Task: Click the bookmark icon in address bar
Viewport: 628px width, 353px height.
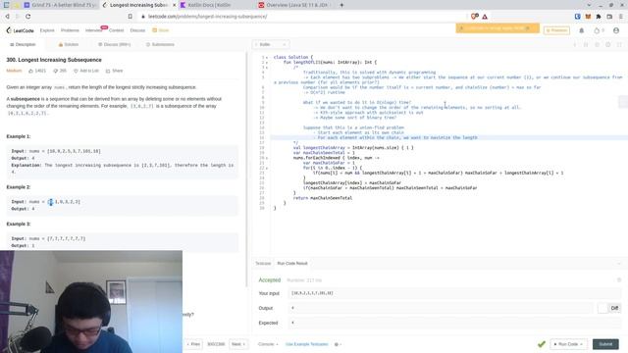Action: (131, 17)
